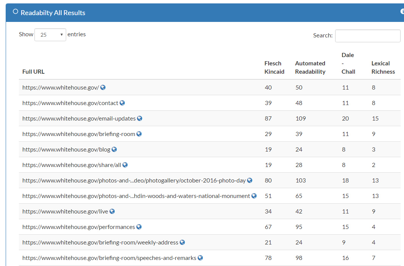Click the october-2016-photo-day URL text
Image resolution: width=404 pixels, height=266 pixels.
coord(134,180)
